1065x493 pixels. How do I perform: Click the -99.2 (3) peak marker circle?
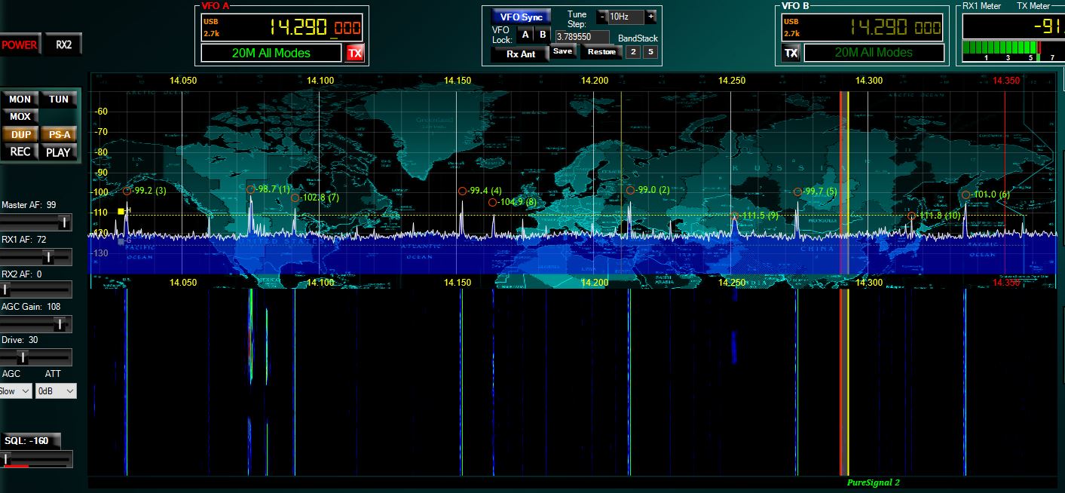127,191
